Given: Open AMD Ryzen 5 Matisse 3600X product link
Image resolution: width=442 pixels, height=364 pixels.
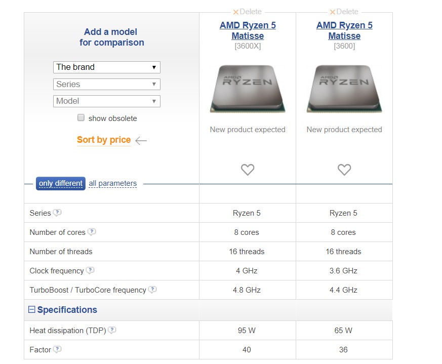Looking at the screenshot, I should tap(248, 30).
